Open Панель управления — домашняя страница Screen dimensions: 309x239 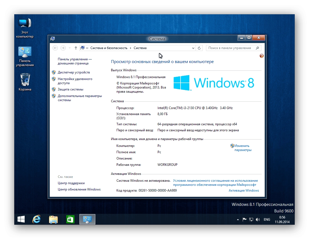tap(75, 61)
